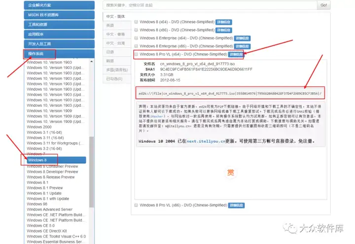Open Windows 8 Release Preview entry
This screenshot has height=244, width=355.
50,177
